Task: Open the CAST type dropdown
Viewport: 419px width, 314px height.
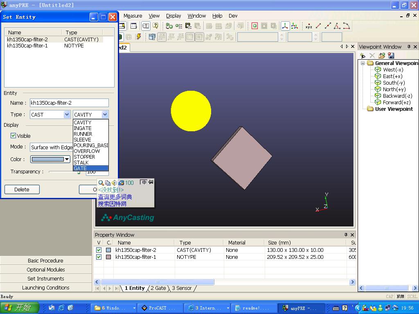Action: click(67, 114)
